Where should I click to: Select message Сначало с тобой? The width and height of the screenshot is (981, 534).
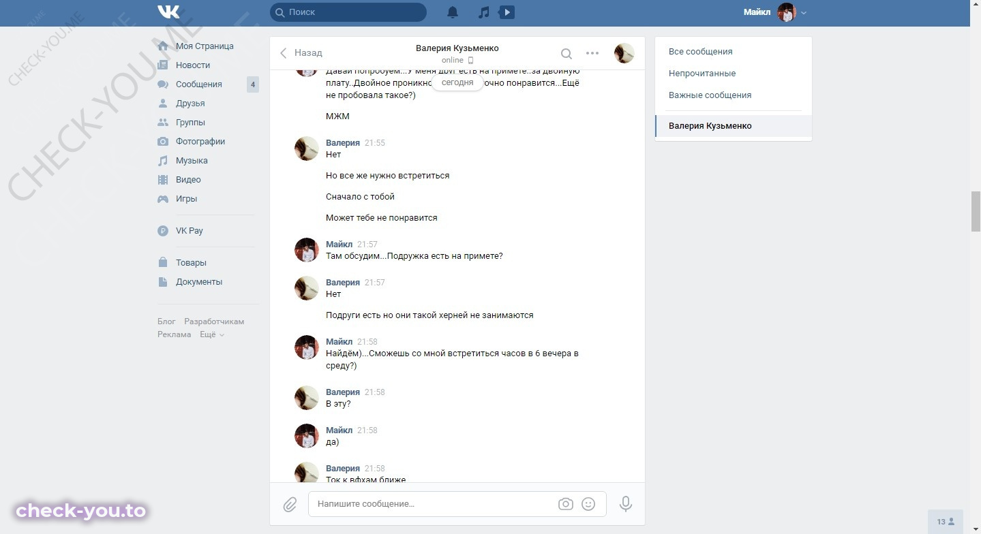point(360,197)
